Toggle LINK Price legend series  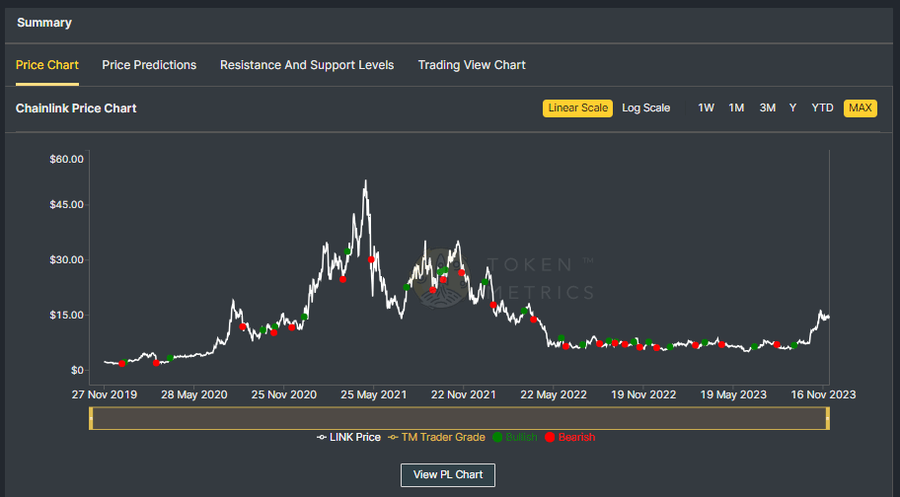[349, 438]
